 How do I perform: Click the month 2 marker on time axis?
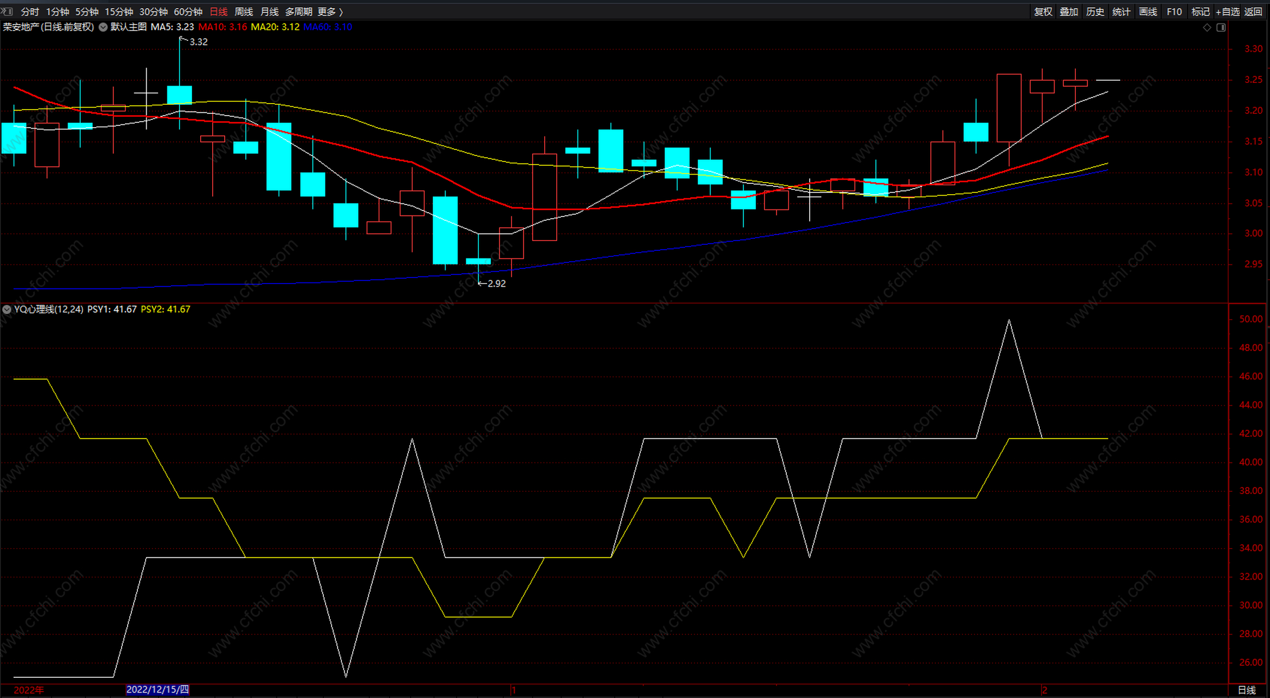1044,690
